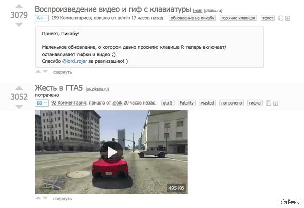The width and height of the screenshot is (304, 208).
Task: Click the plus icon next to 'гифка' tag
Action: [x=275, y=103]
